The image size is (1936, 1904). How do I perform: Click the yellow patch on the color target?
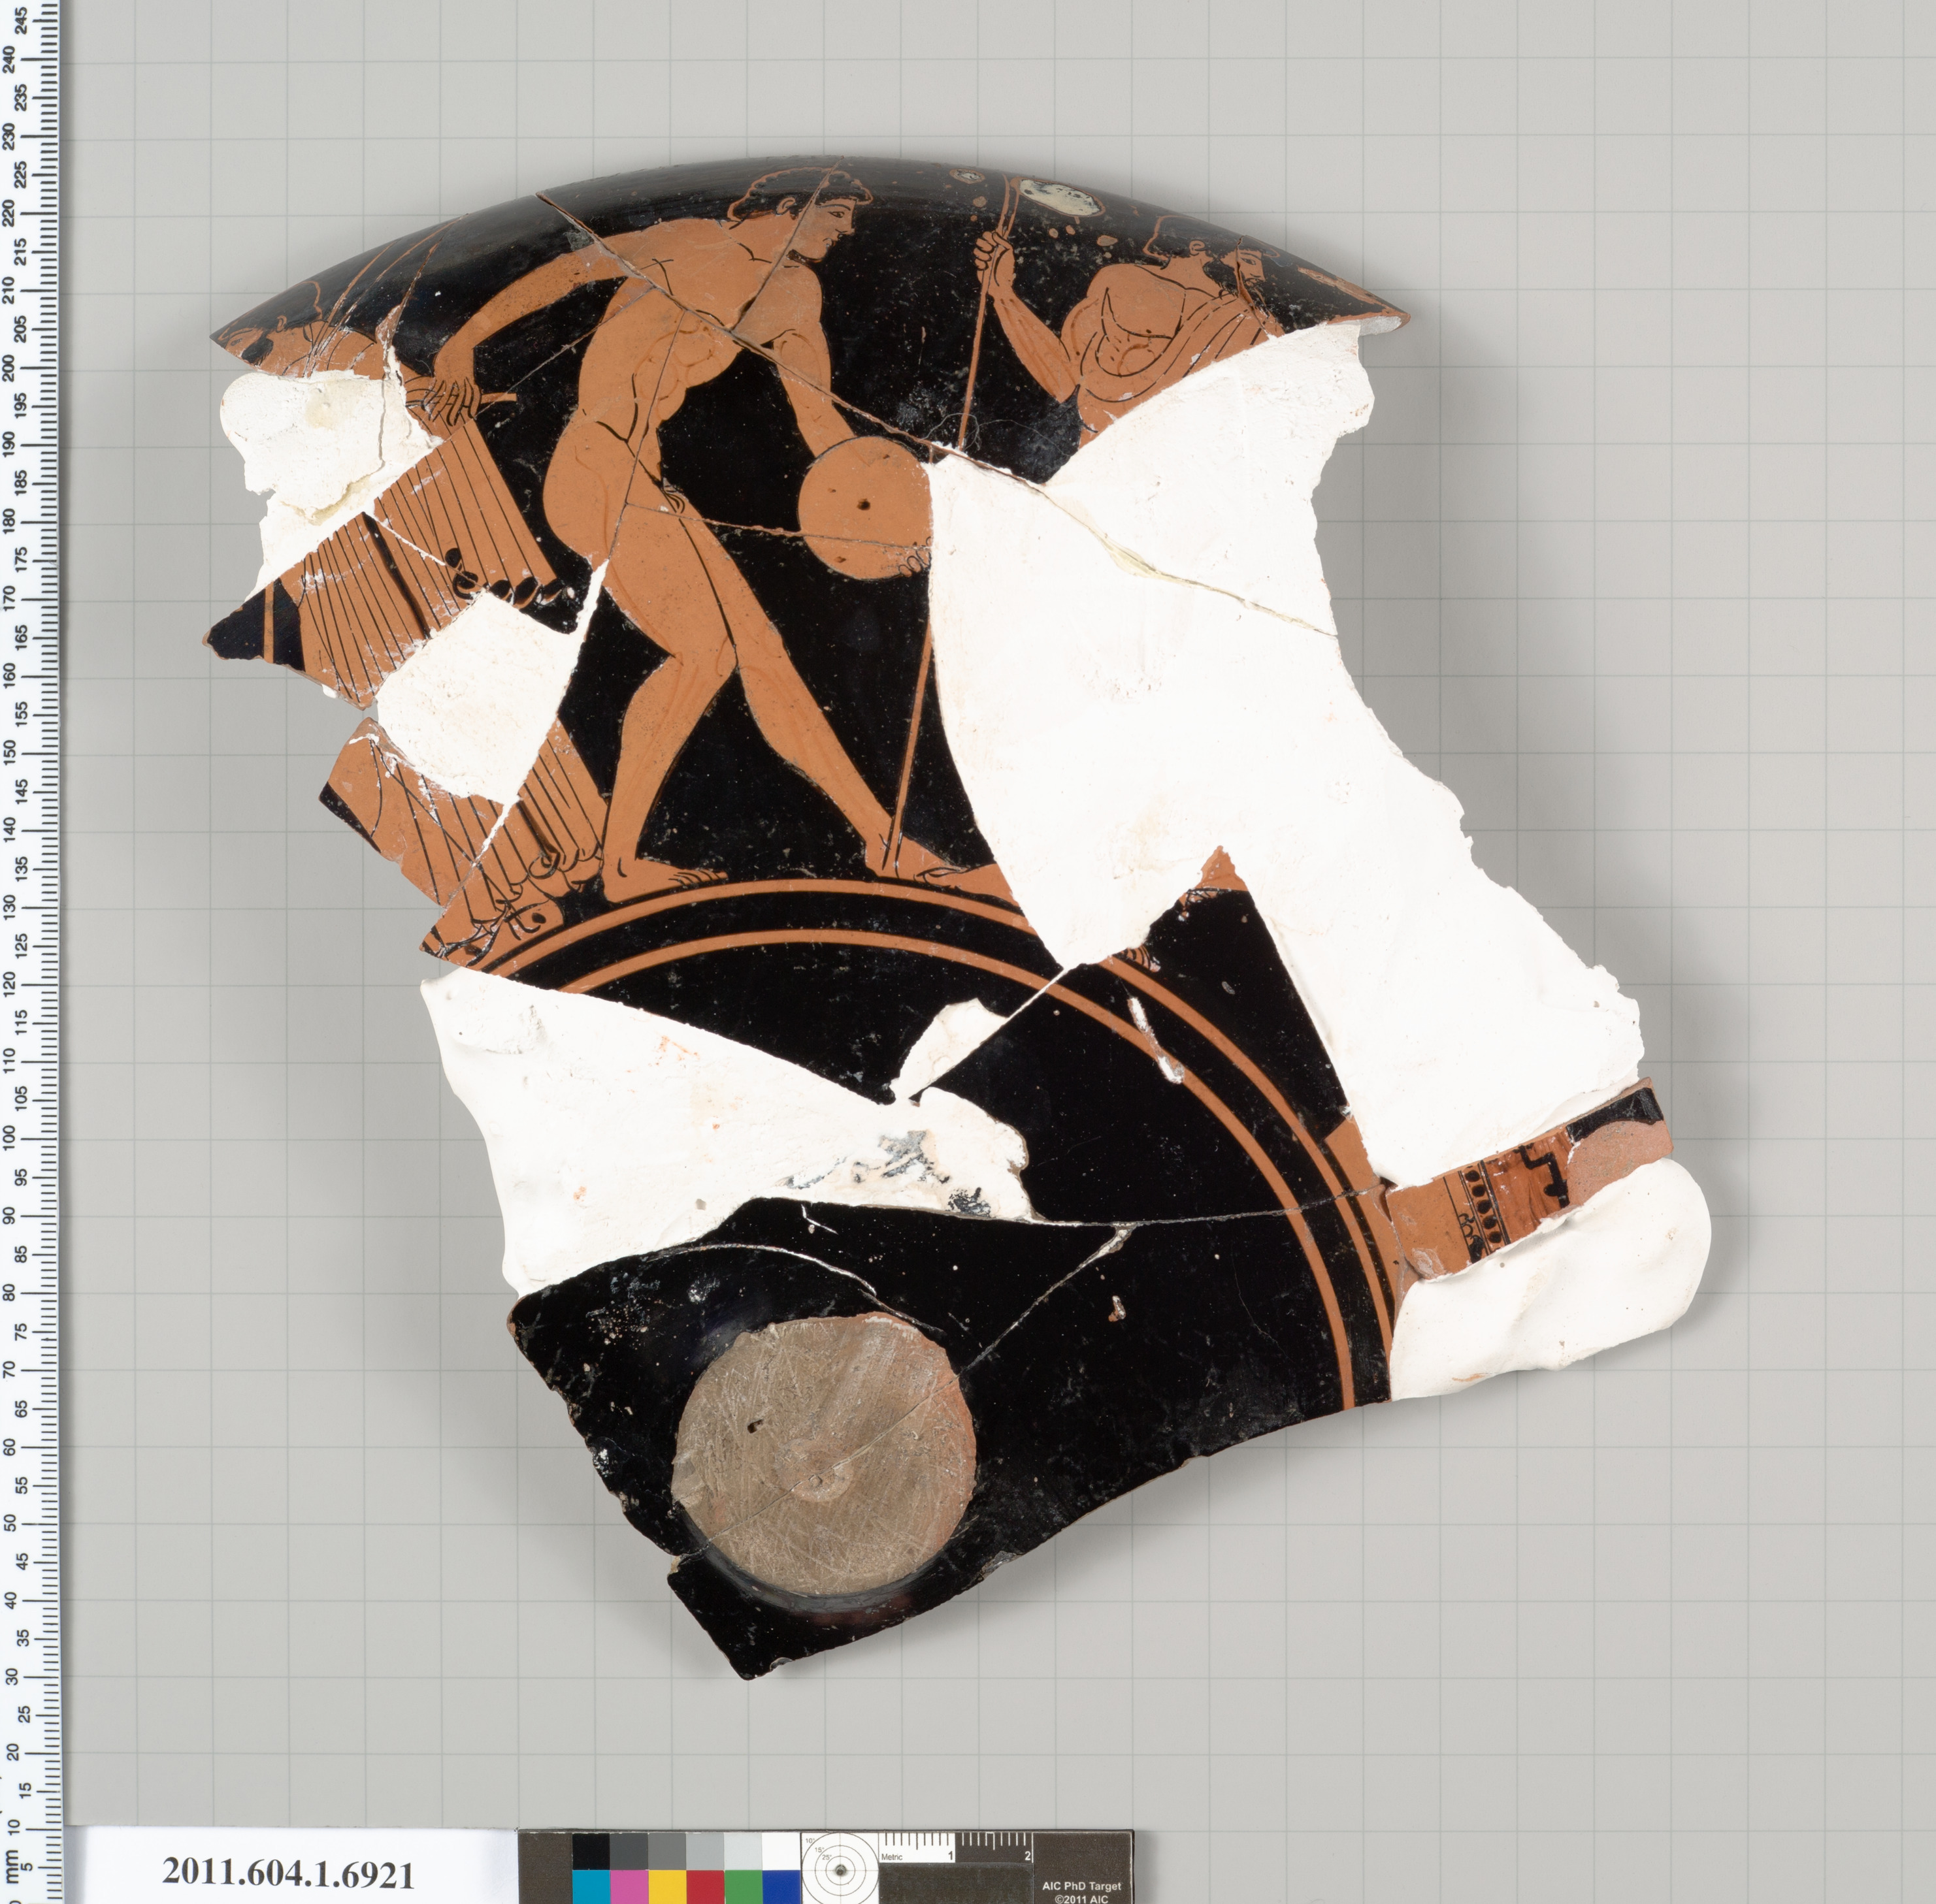click(667, 1887)
